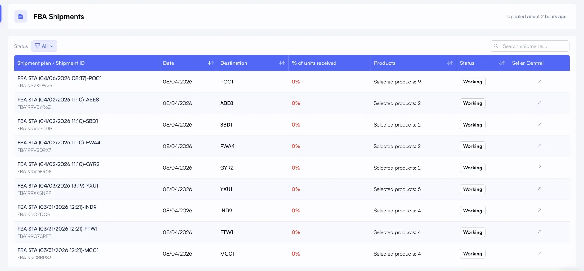Click Working status badge for FTW1 row

(x=472, y=232)
